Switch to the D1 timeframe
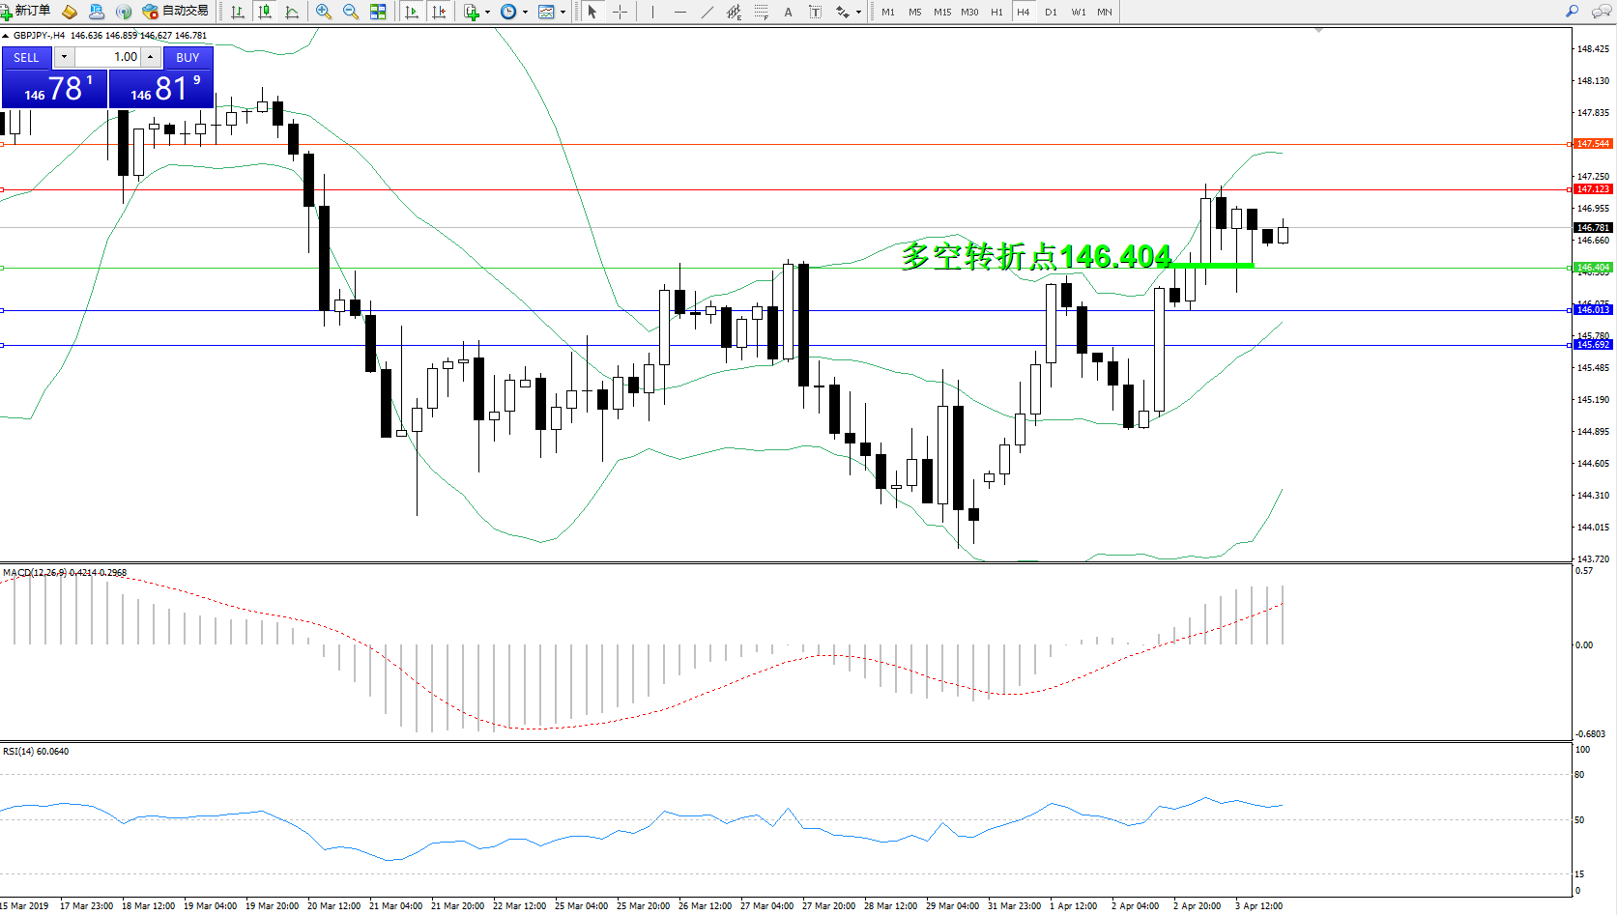This screenshot has height=915, width=1617. click(x=1051, y=13)
